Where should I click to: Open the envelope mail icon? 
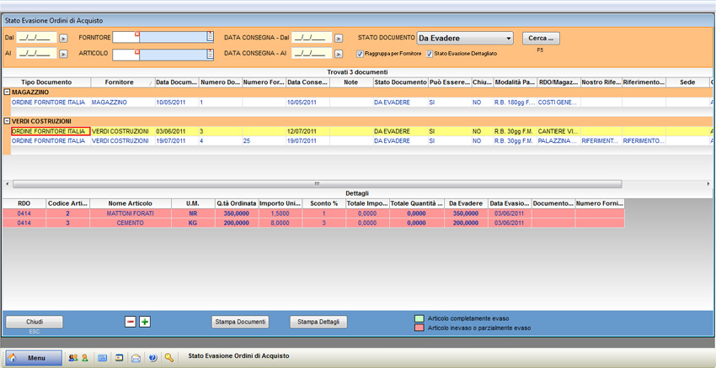pos(136,358)
